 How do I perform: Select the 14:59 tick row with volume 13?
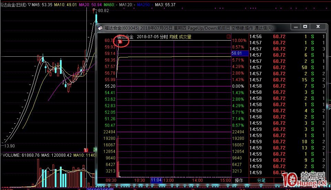tap(288, 148)
